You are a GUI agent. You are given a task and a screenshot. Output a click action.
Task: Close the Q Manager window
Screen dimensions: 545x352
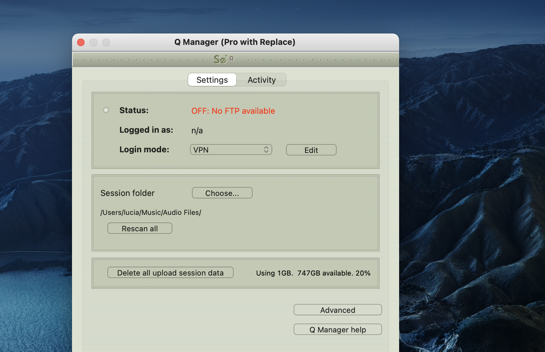point(81,42)
